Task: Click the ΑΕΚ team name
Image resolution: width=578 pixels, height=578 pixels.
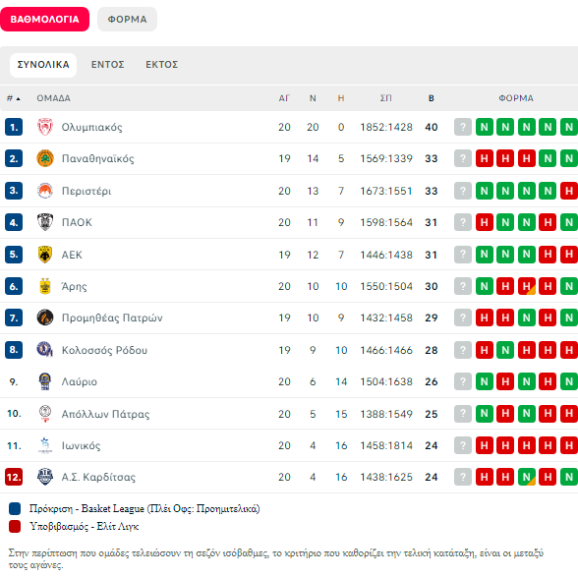Action: tap(72, 255)
